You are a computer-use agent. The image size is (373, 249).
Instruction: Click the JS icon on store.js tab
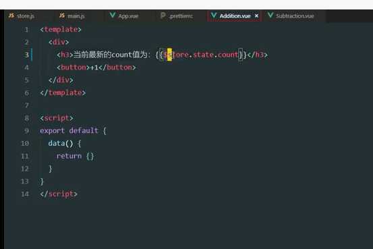tap(11, 16)
